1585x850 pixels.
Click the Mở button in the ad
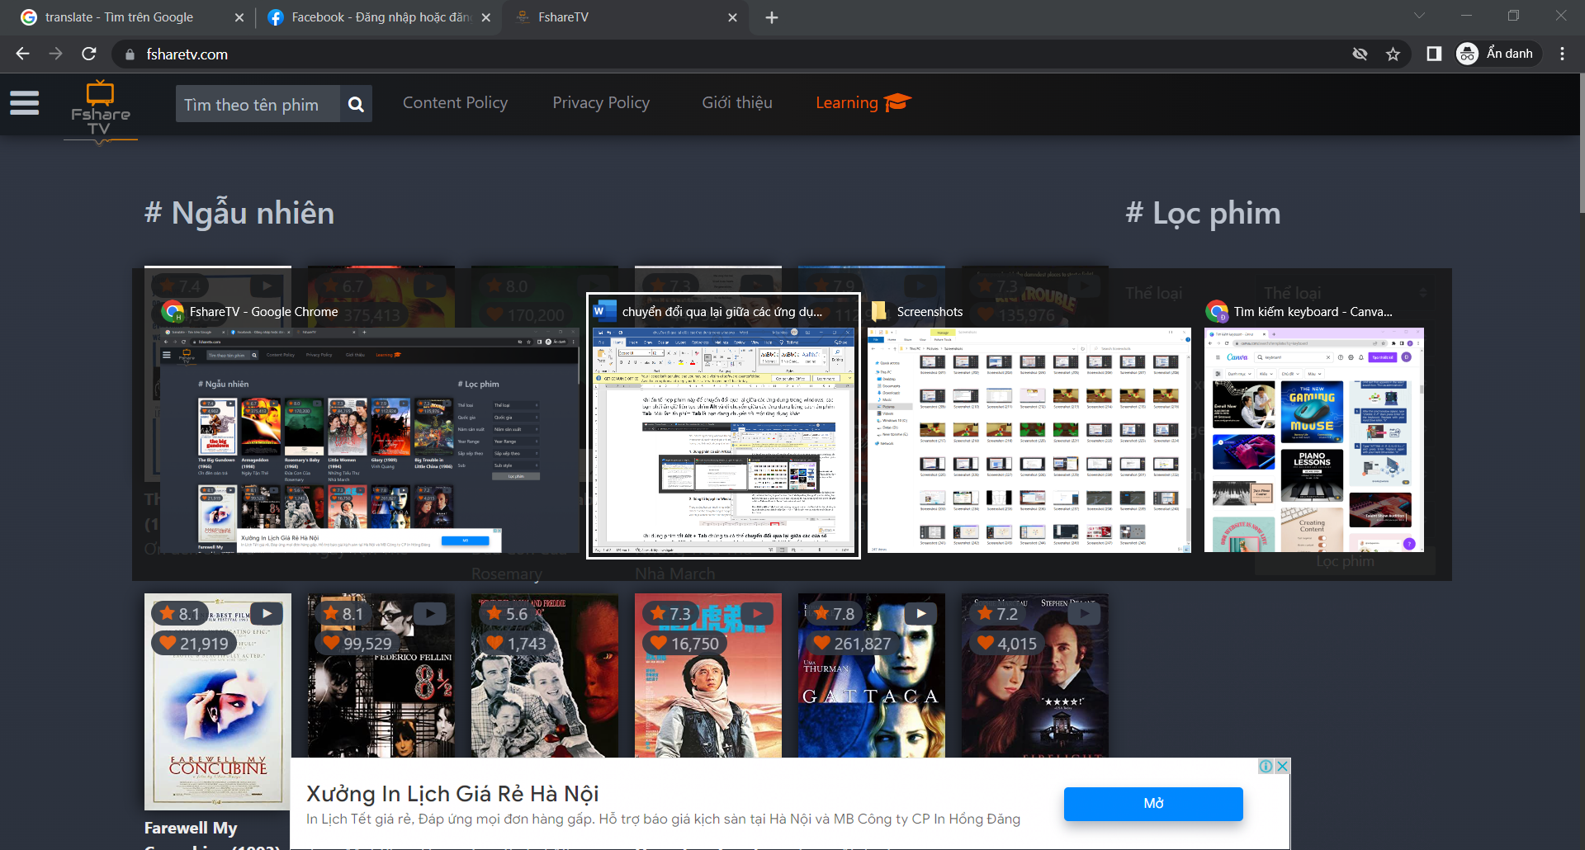[x=1153, y=804]
